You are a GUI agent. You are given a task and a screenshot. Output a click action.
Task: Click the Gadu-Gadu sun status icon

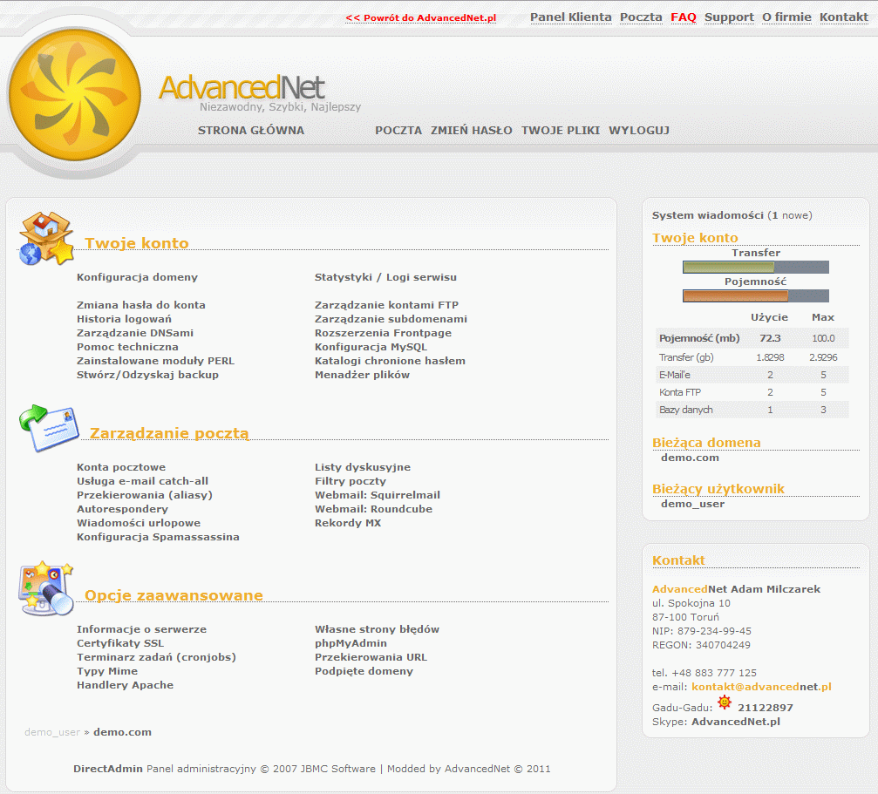coord(724,702)
